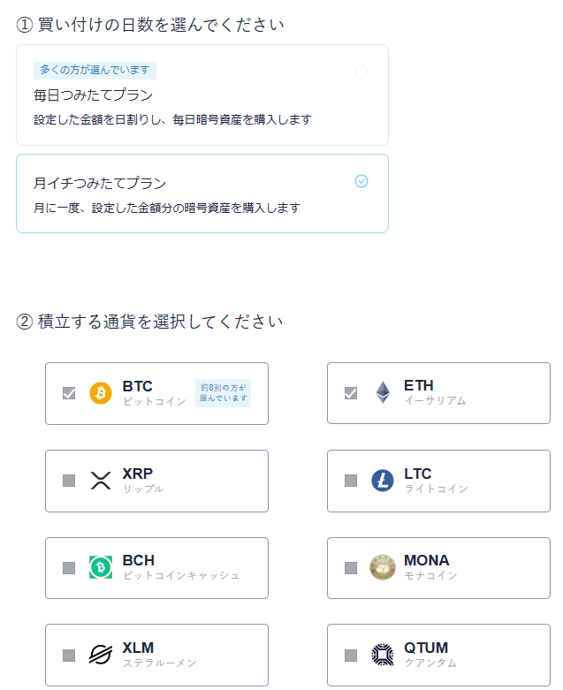Choose the 毎日つみたてプラン plan card
The height and width of the screenshot is (690, 563).
click(202, 95)
